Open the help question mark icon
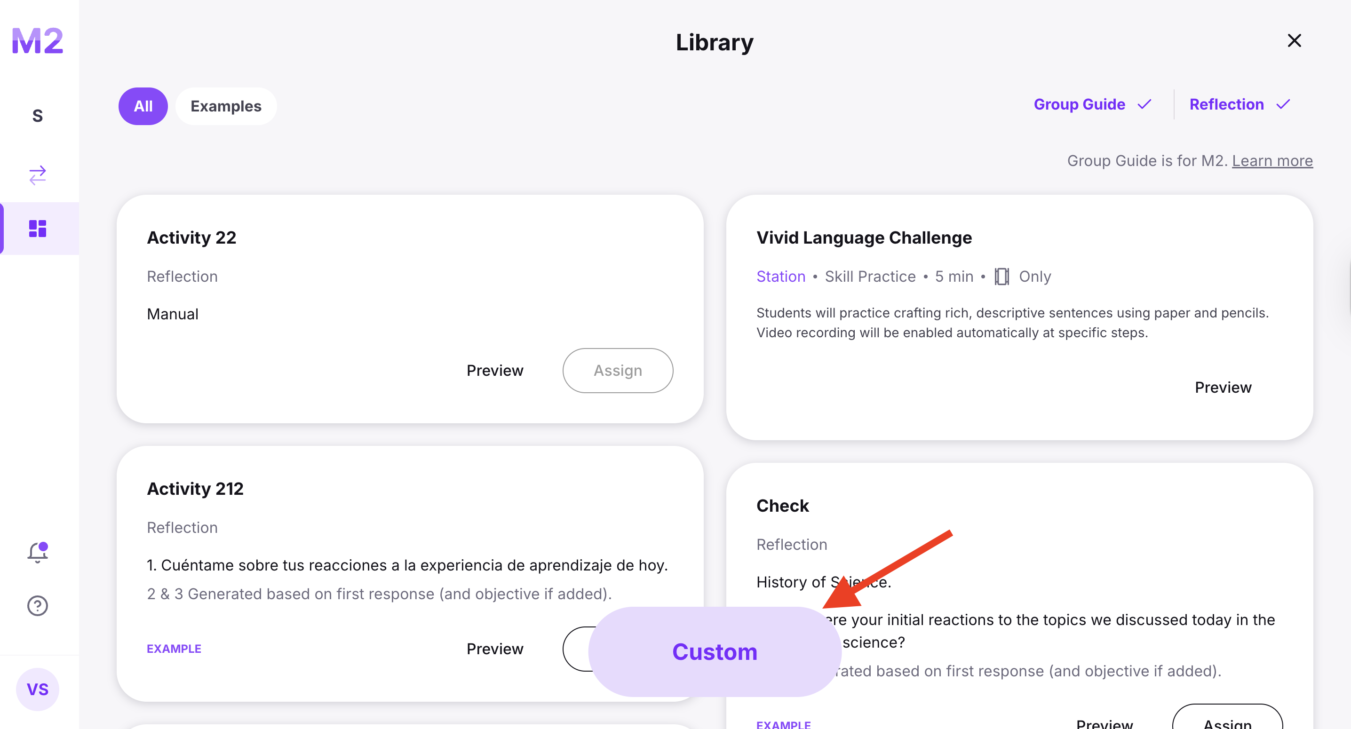 click(37, 606)
